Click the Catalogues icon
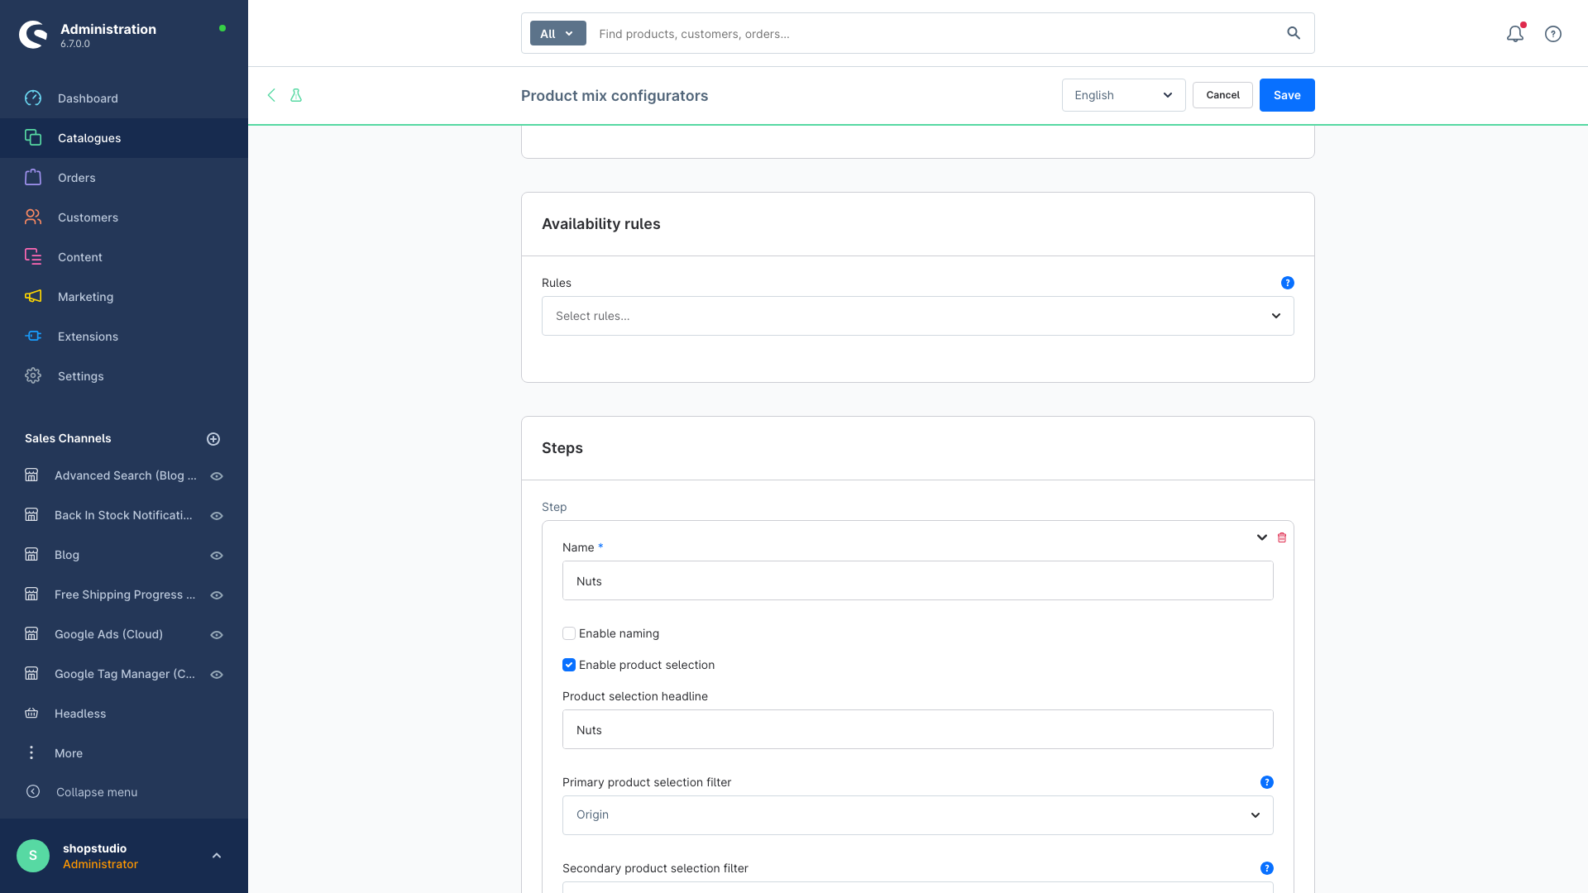Viewport: 1588px width, 893px height. (33, 138)
